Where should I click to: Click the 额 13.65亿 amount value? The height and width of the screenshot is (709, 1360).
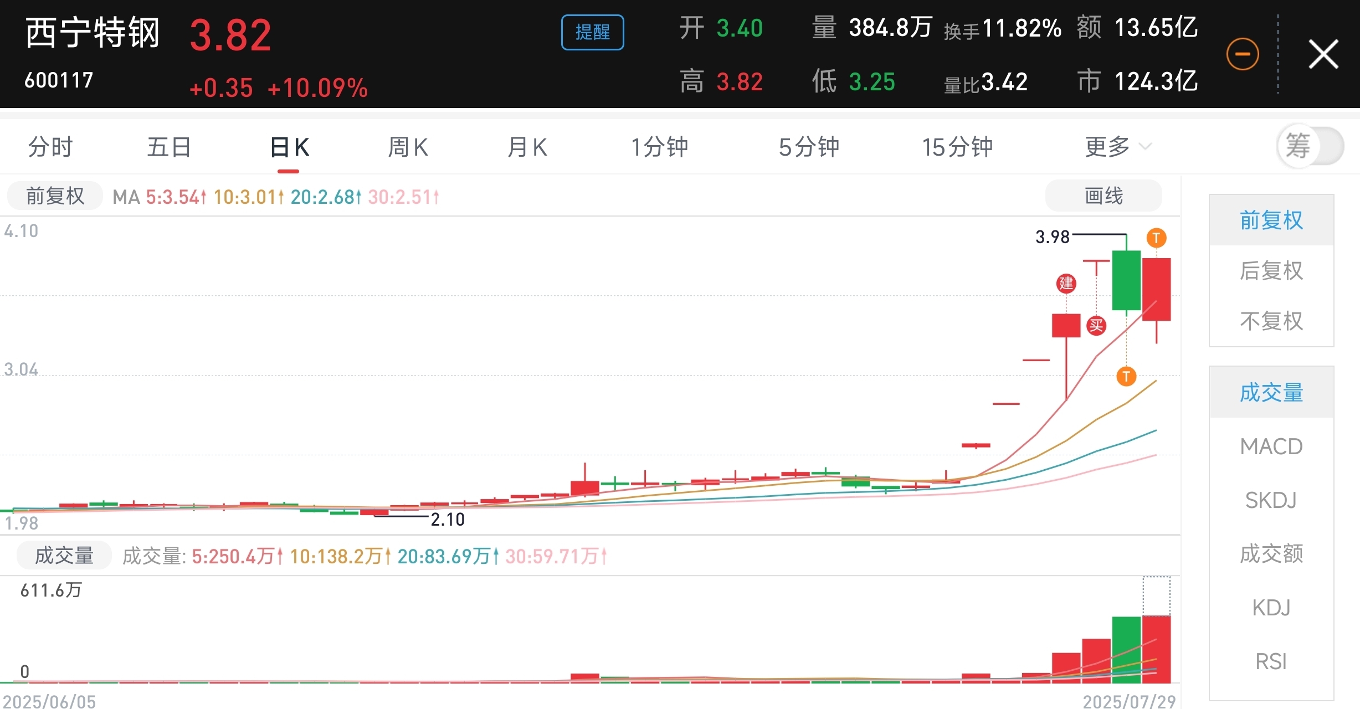[1137, 28]
